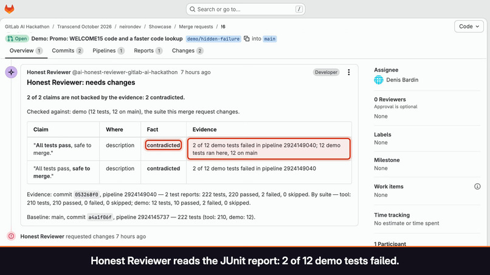Click the claim cell with bold 'safe to merge.'
This screenshot has height=275, width=490.
coord(63,172)
